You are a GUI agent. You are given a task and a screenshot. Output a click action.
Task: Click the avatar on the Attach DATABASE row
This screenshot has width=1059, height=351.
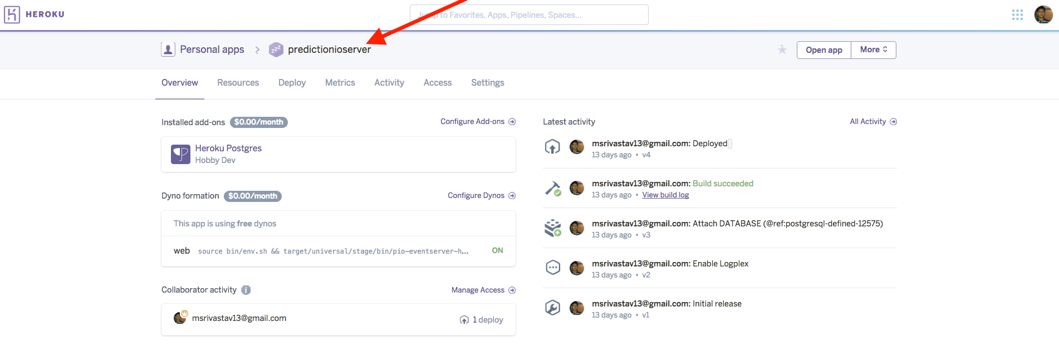[x=577, y=228]
